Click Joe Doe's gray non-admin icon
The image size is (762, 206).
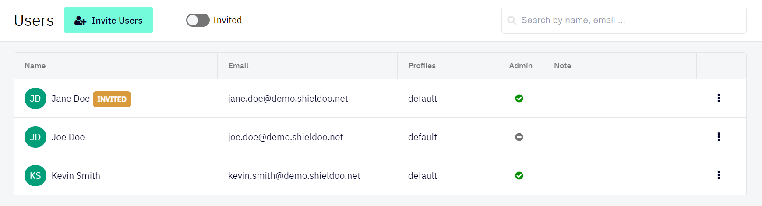point(519,137)
